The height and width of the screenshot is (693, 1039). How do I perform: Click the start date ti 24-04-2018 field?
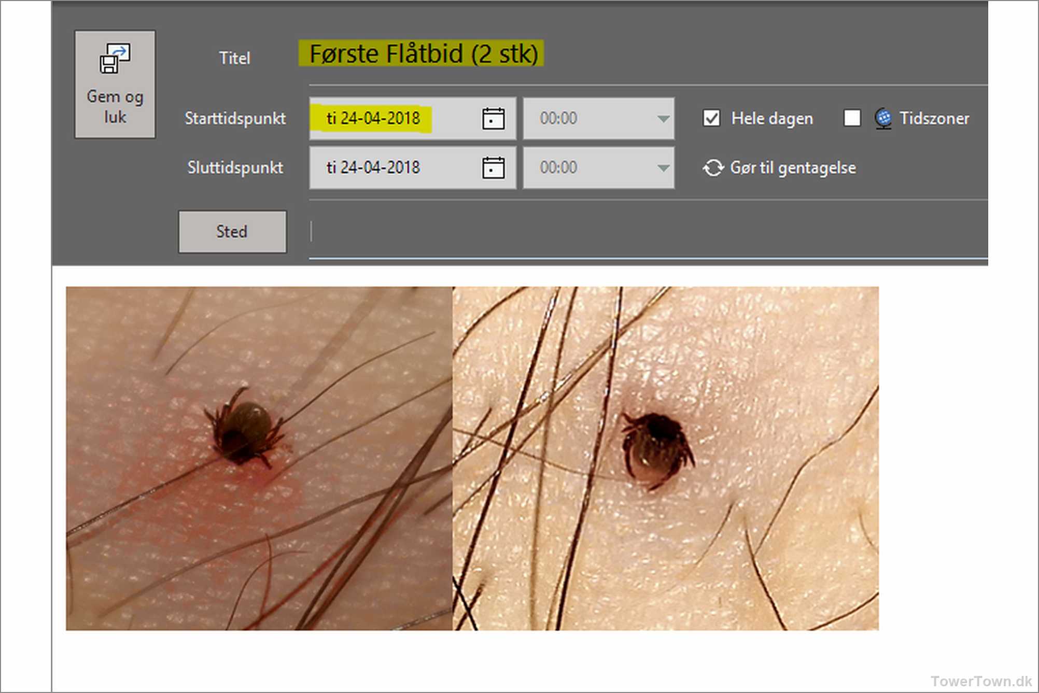(373, 119)
